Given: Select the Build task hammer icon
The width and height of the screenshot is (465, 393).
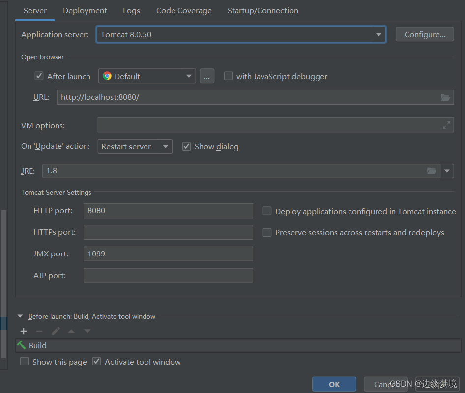Looking at the screenshot, I should tap(21, 345).
